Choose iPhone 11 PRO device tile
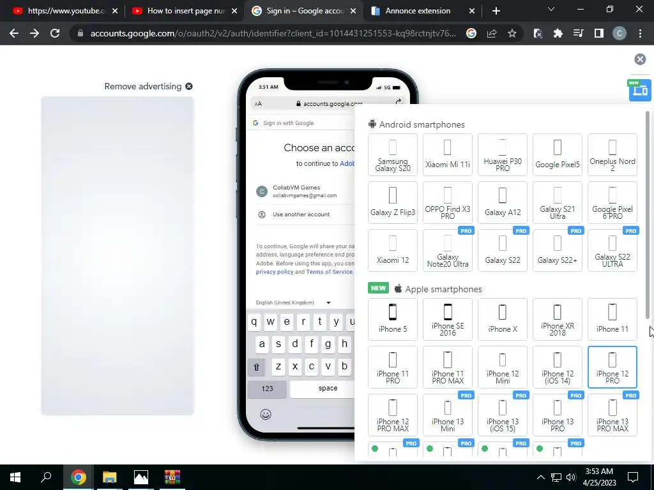 (x=393, y=367)
